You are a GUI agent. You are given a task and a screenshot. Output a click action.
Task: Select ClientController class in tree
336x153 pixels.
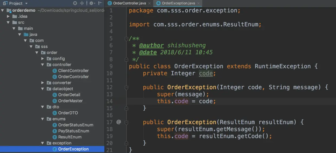pyautogui.click(x=73, y=71)
